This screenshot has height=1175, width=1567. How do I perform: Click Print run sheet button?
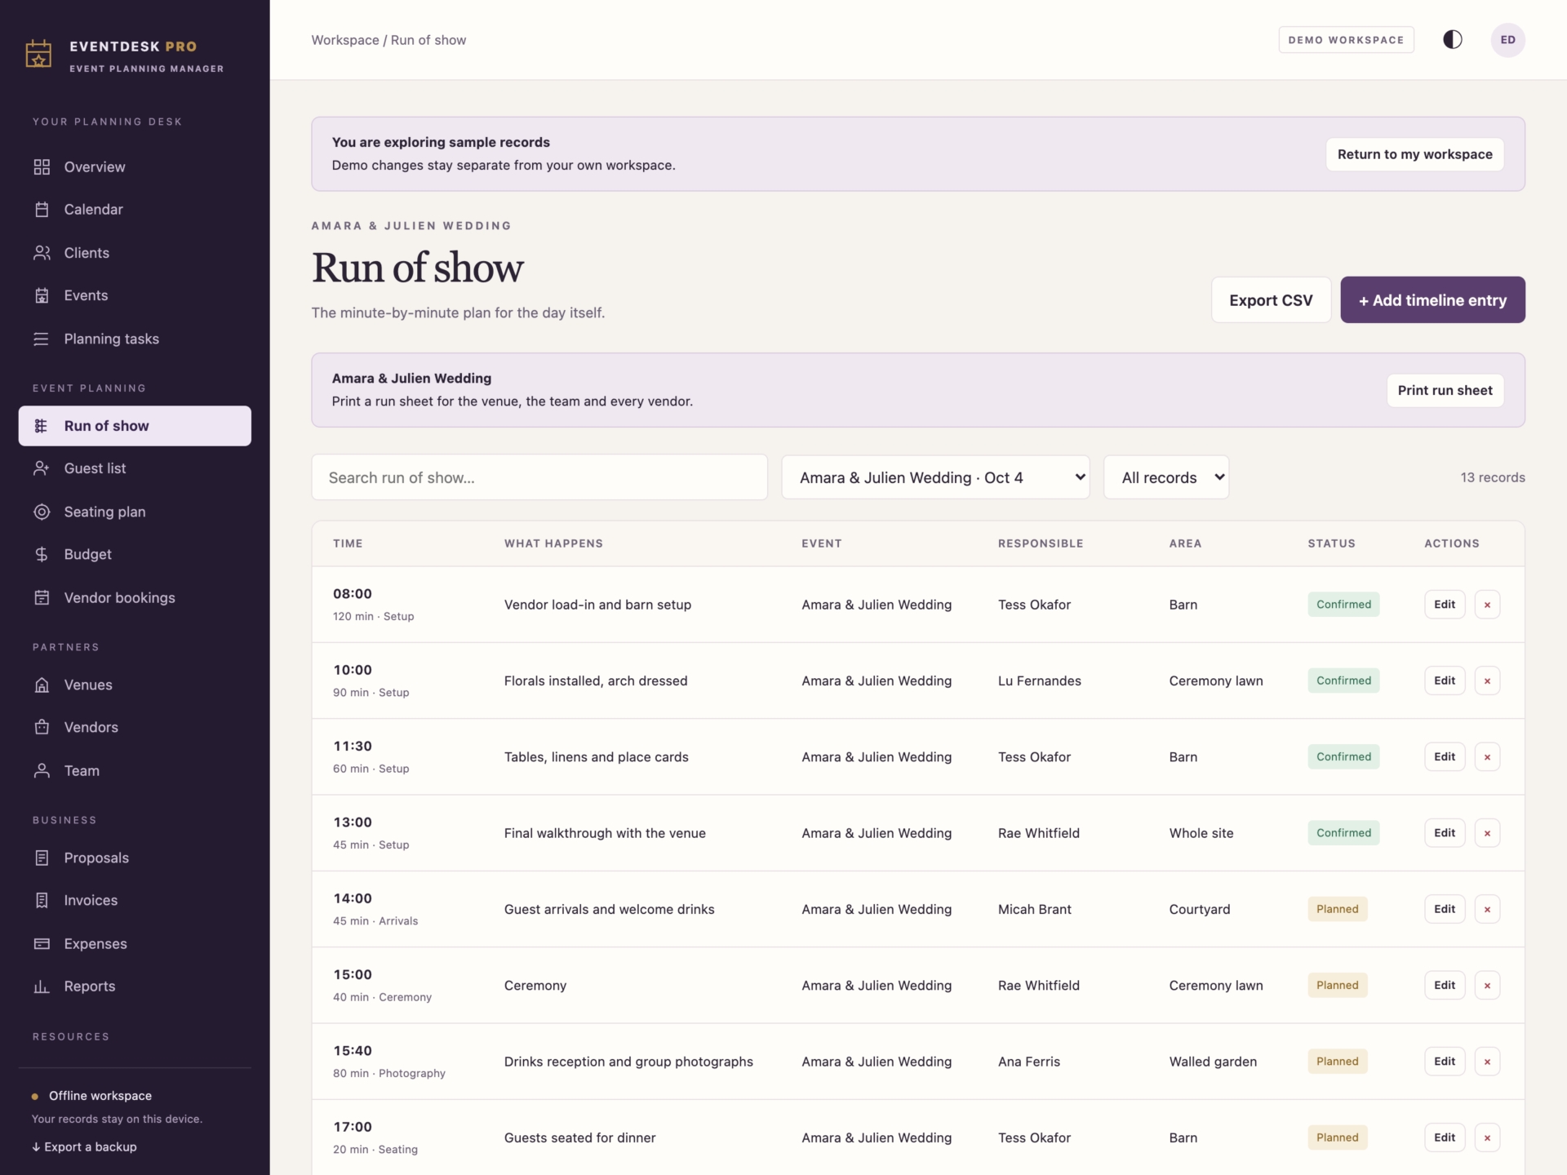coord(1445,390)
